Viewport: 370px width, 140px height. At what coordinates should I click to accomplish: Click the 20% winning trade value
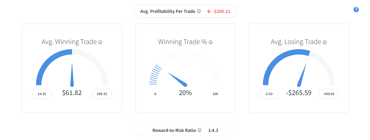pyautogui.click(x=185, y=93)
